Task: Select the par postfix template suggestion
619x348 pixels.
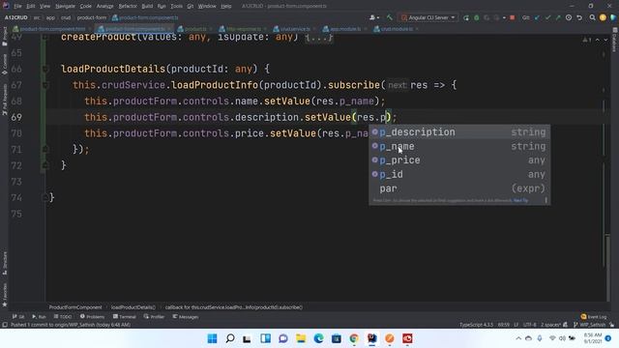Action: coord(459,188)
